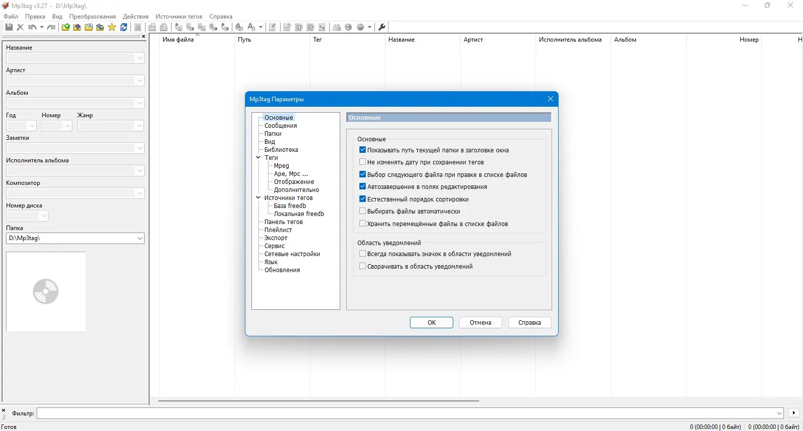
Task: Click the Add directory folder-plus icon
Action: click(x=77, y=27)
